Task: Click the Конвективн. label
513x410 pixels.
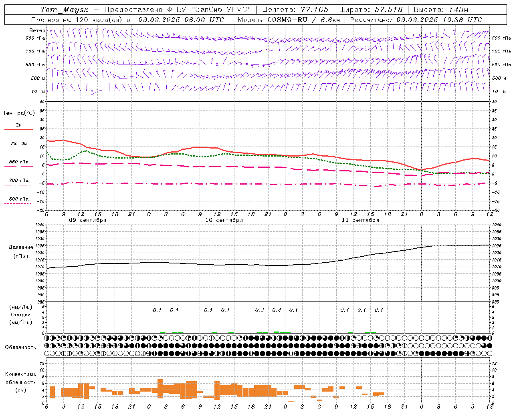Action: point(20,374)
